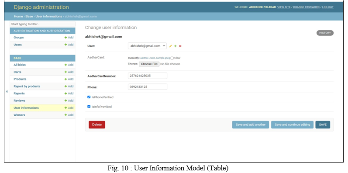Click the green plus to add another user
348x173 pixels.
coord(176,46)
